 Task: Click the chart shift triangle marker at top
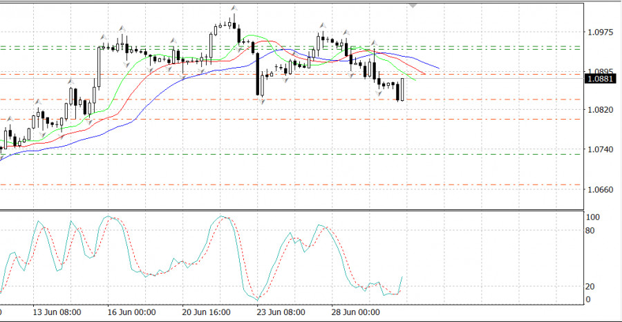pos(413,4)
